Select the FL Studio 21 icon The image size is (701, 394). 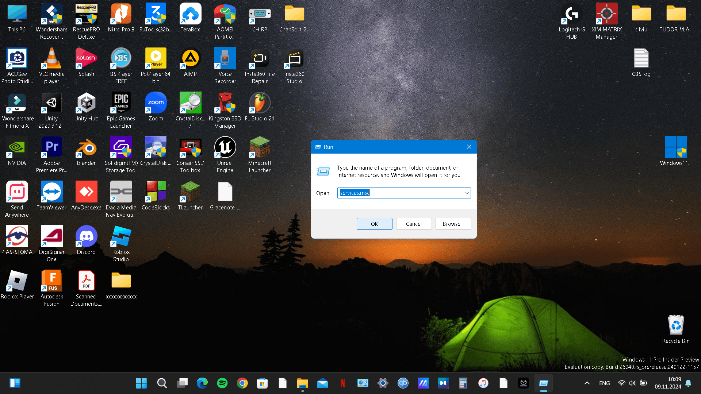click(260, 107)
